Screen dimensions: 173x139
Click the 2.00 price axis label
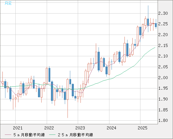point(163,78)
